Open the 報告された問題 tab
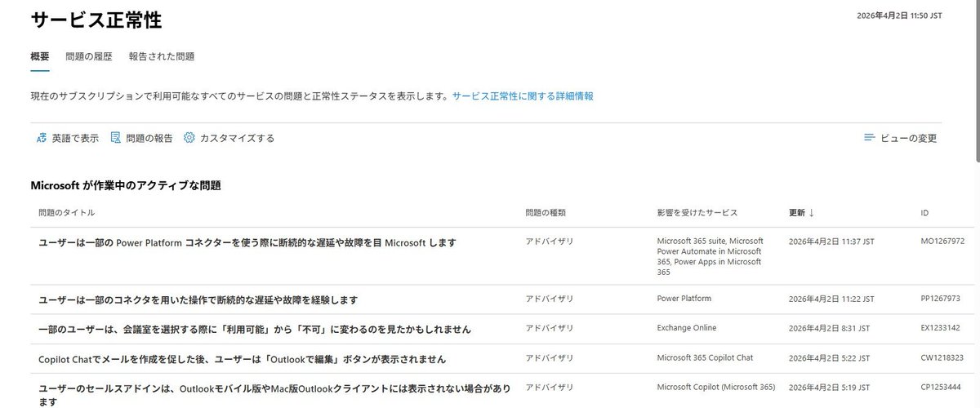 pyautogui.click(x=162, y=56)
